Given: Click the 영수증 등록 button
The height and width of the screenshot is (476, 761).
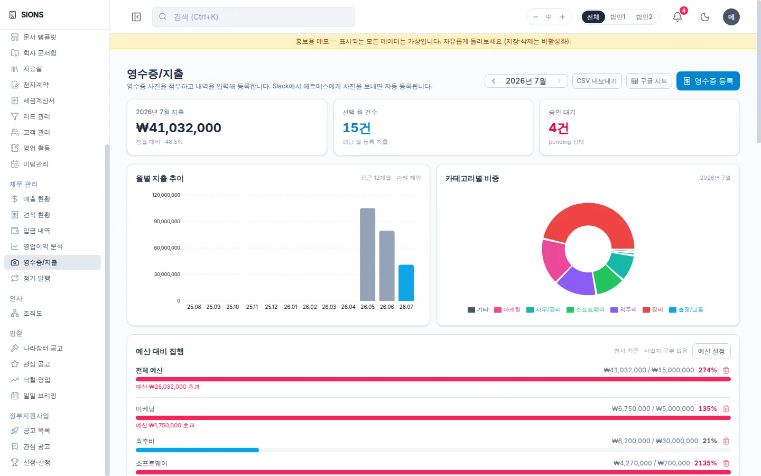Looking at the screenshot, I should (x=708, y=81).
